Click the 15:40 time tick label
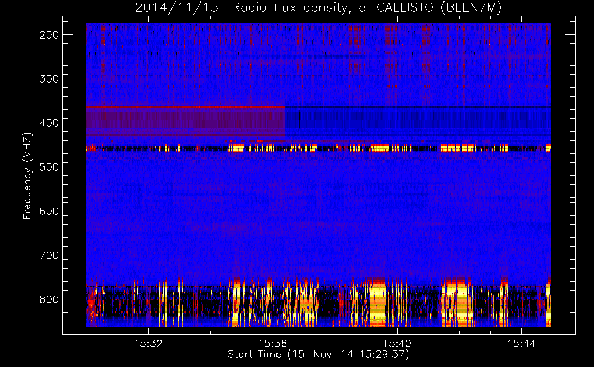The image size is (594, 367). pyautogui.click(x=397, y=344)
